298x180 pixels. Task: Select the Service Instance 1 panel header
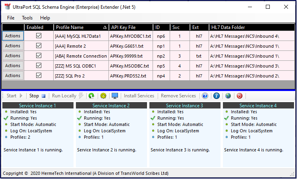[38, 105]
